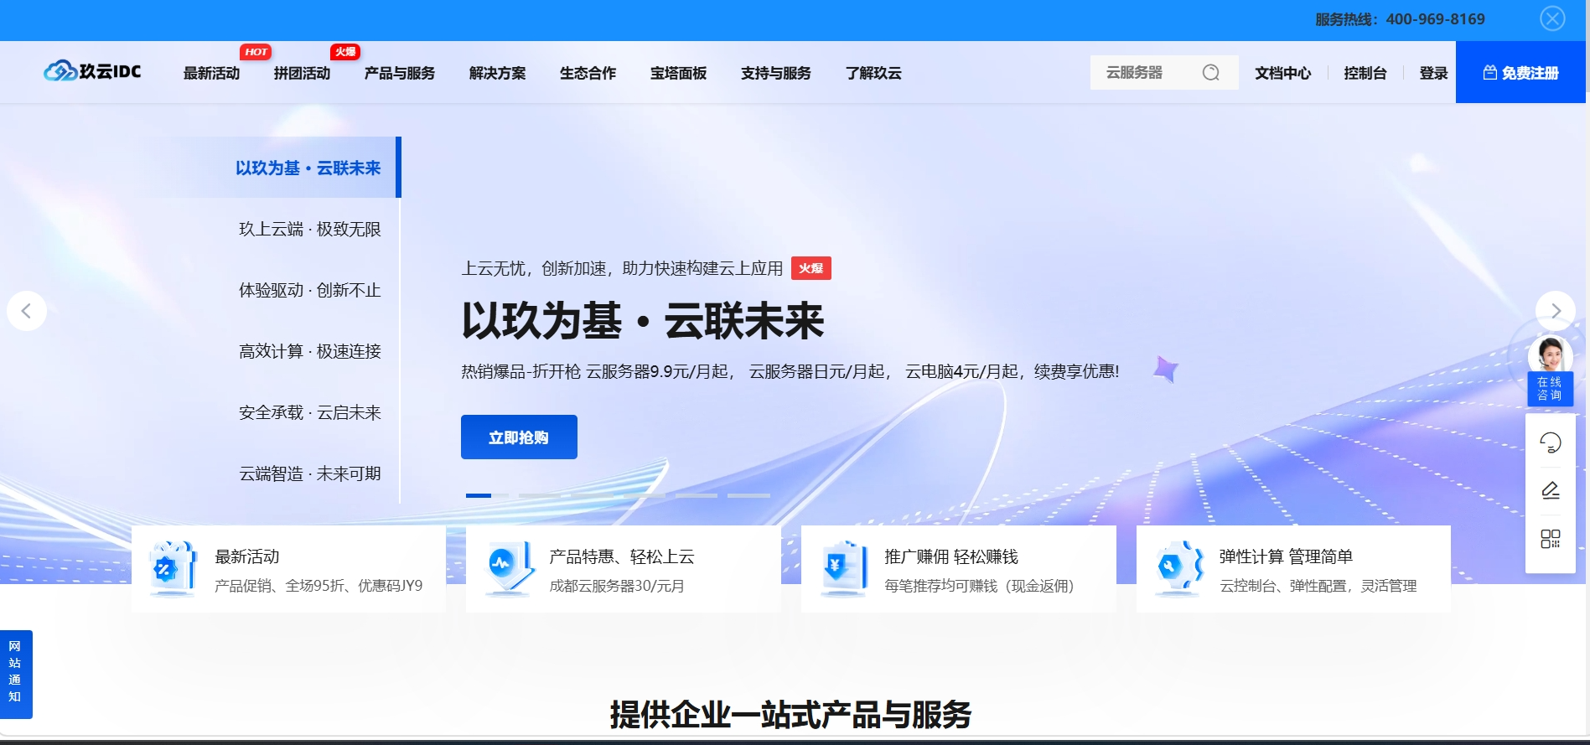Expand the 支持与服务 navigation menu
Viewport: 1590px width, 745px height.
coord(775,74)
